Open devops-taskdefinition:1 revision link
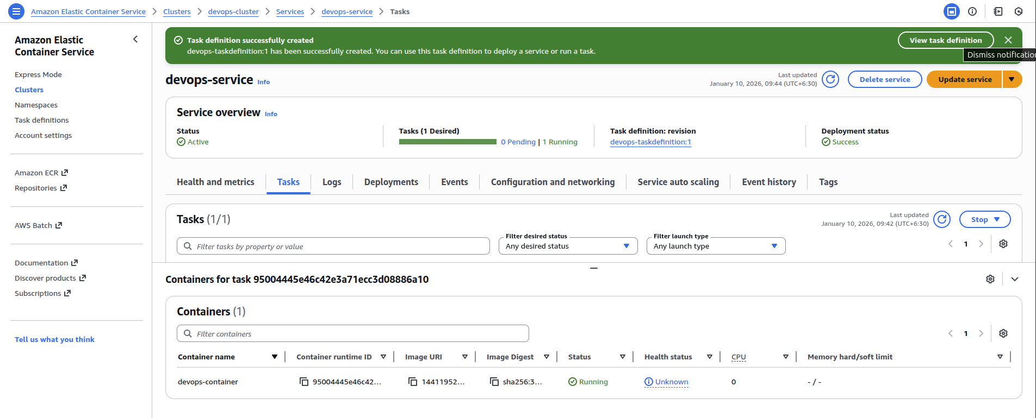This screenshot has width=1036, height=418. pos(650,142)
